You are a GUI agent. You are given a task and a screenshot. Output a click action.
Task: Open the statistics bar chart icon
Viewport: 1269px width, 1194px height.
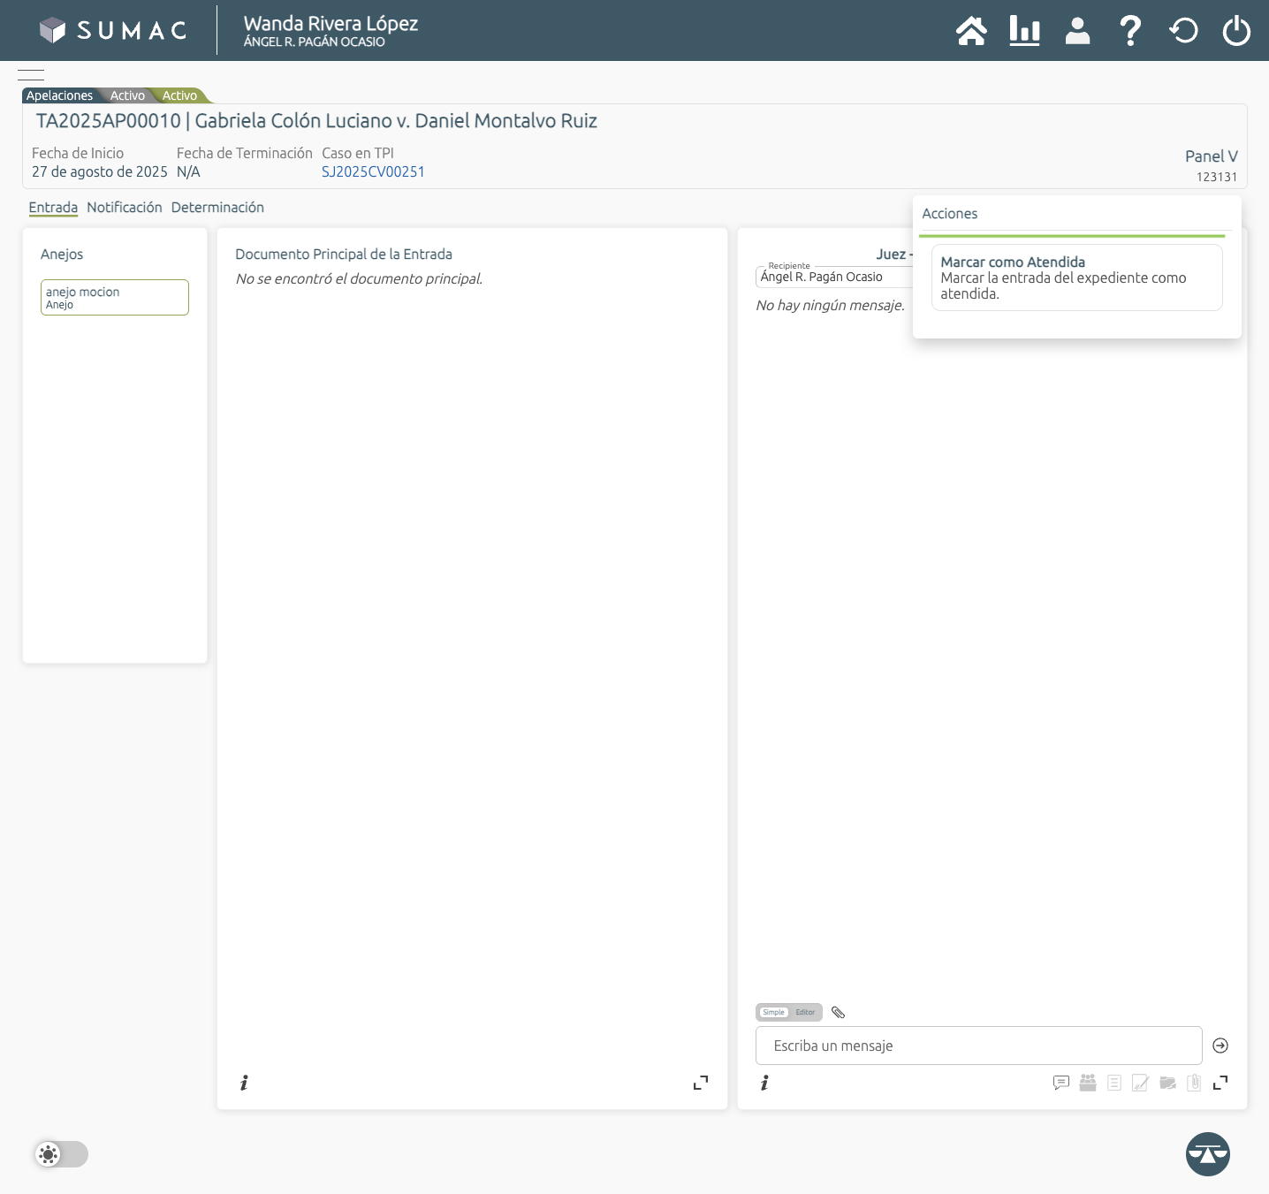point(1024,31)
